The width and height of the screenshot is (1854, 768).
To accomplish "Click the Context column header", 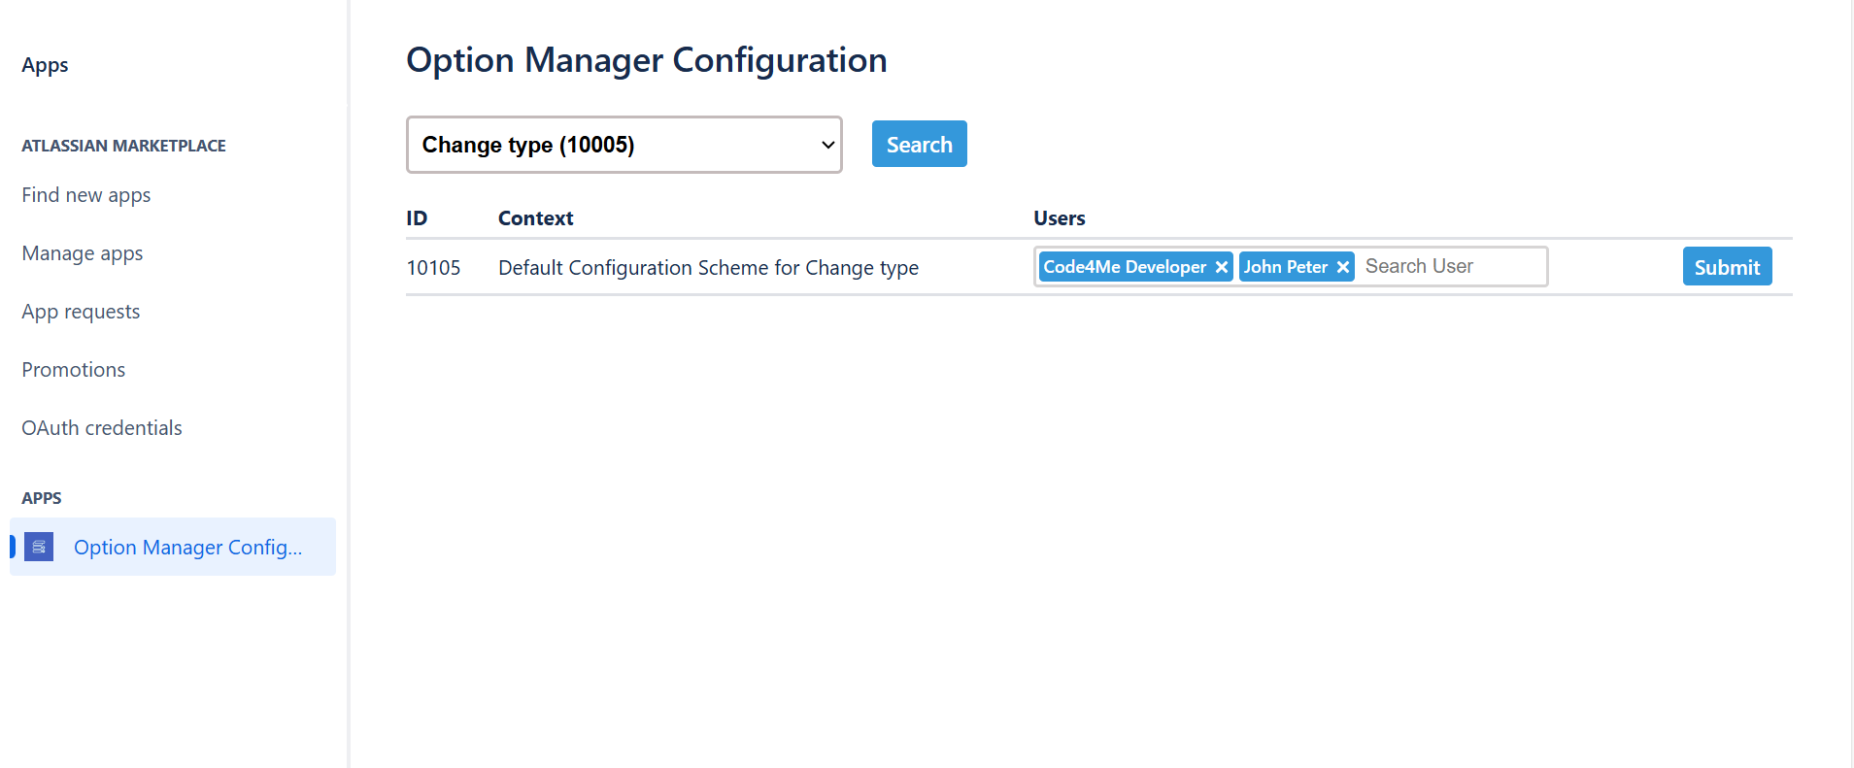I will [x=535, y=218].
